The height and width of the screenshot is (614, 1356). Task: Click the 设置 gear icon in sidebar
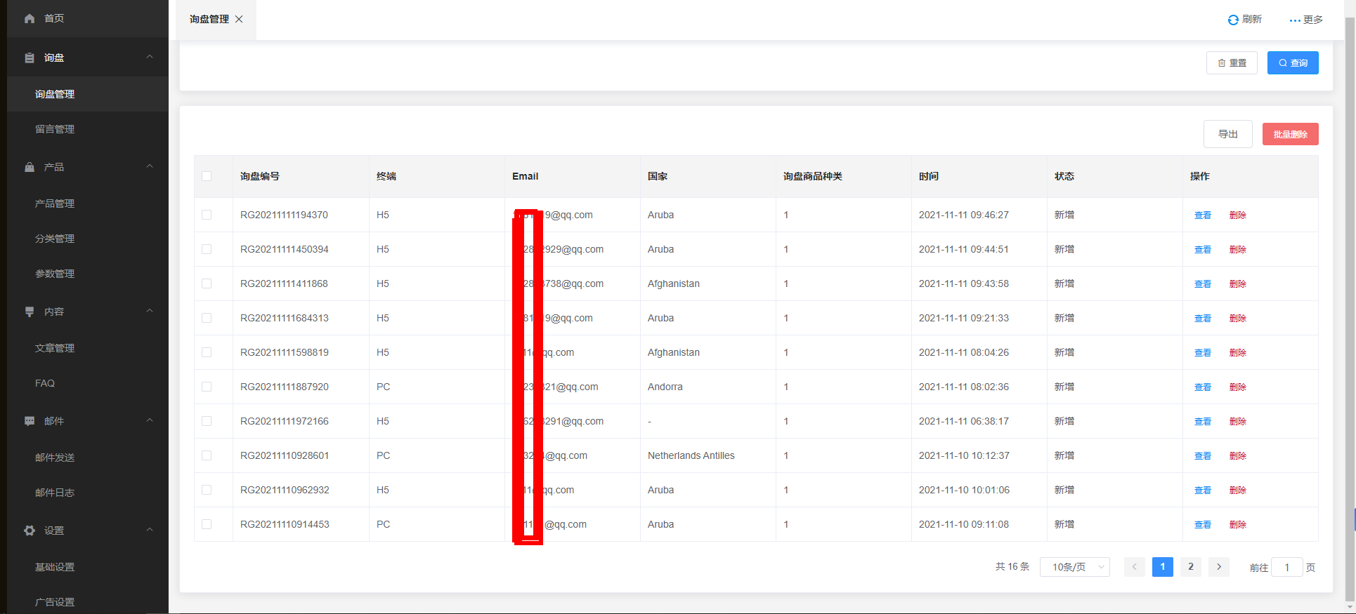click(30, 530)
